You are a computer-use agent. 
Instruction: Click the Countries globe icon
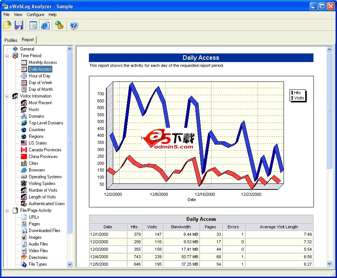point(23,130)
